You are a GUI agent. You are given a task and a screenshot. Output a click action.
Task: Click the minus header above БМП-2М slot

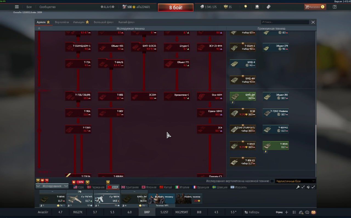(134, 192)
